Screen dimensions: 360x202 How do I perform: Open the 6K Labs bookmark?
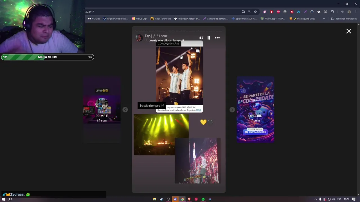point(94,19)
